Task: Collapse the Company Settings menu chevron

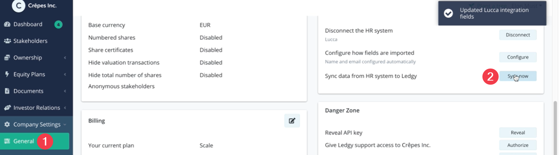Action: coord(65,124)
